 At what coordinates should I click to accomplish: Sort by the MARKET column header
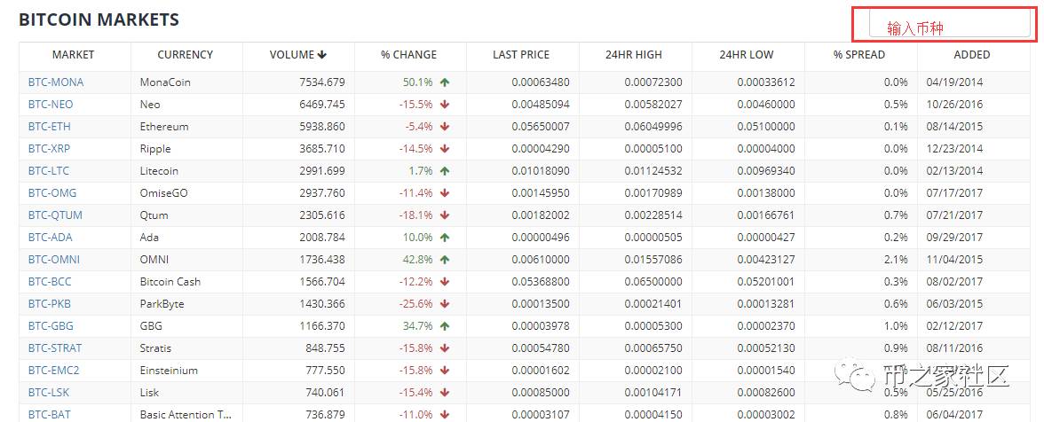[x=73, y=54]
